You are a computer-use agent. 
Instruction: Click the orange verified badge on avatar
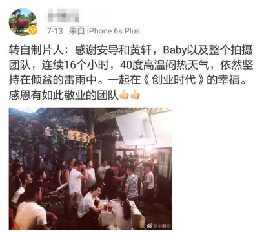(33, 31)
